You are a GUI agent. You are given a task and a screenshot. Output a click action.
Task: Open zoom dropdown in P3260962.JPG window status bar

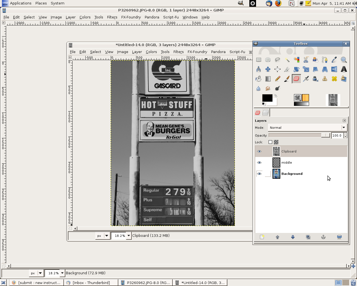[62, 273]
